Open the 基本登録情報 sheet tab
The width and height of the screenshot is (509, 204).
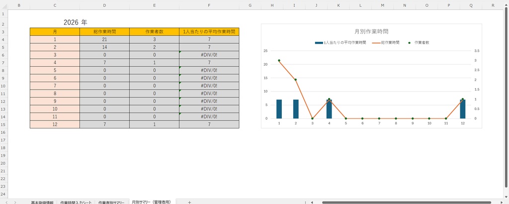42,202
